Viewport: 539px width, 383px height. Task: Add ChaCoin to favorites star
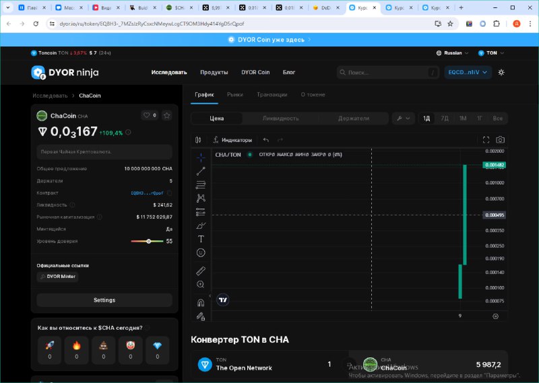(x=167, y=115)
